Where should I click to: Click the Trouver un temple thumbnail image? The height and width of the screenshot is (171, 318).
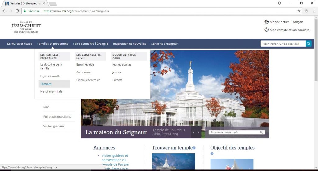(x=173, y=161)
